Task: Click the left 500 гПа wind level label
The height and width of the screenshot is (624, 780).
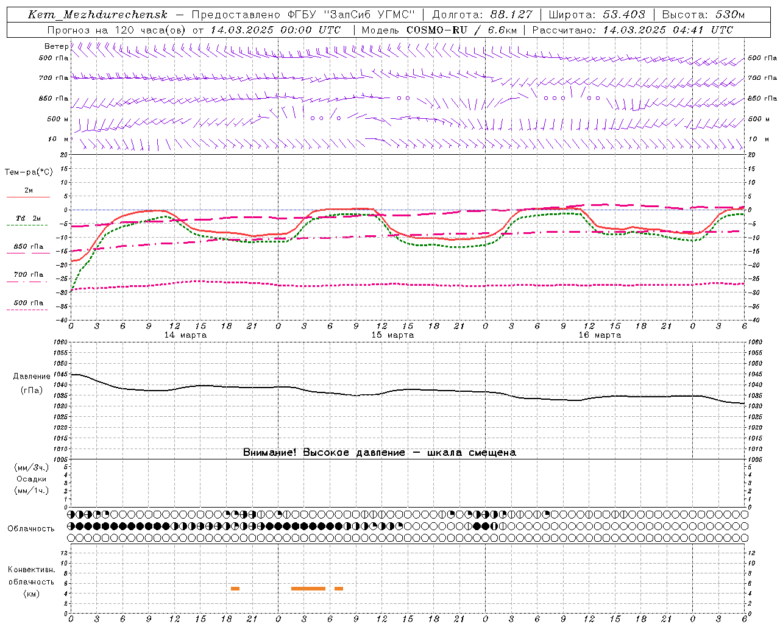Action: point(54,58)
